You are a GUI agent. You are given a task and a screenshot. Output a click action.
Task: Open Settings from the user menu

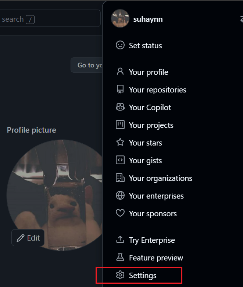(x=143, y=275)
